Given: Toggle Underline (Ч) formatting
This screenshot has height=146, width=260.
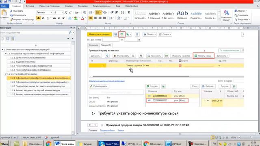Looking at the screenshot, I should (48, 18).
